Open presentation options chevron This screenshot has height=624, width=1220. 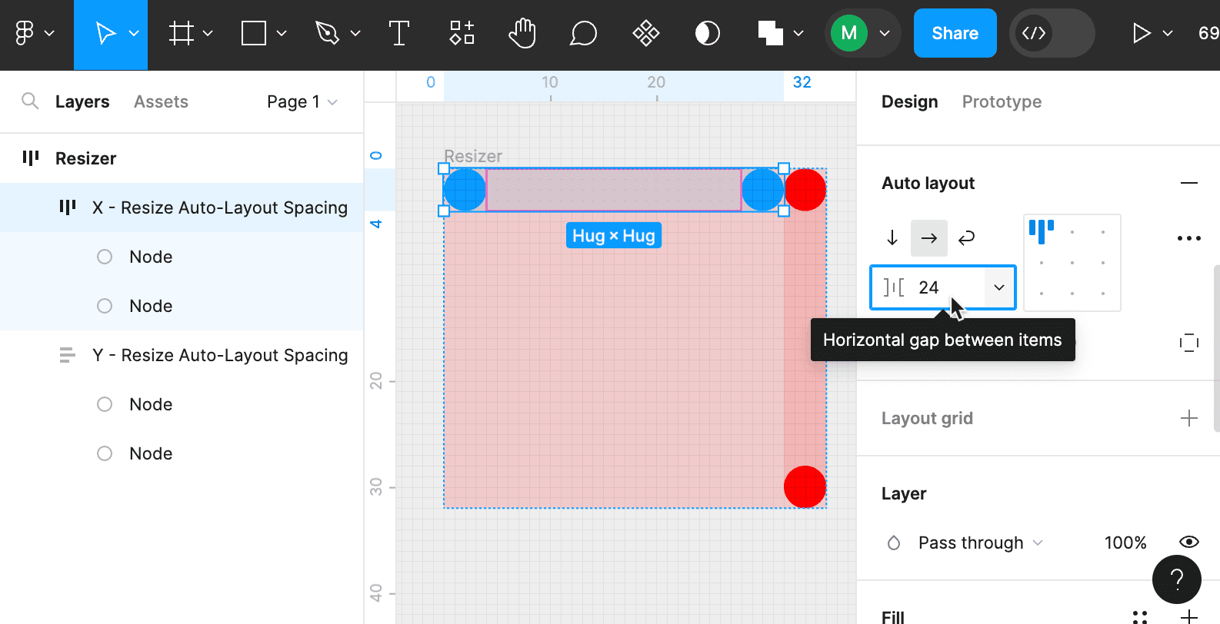pos(1168,34)
